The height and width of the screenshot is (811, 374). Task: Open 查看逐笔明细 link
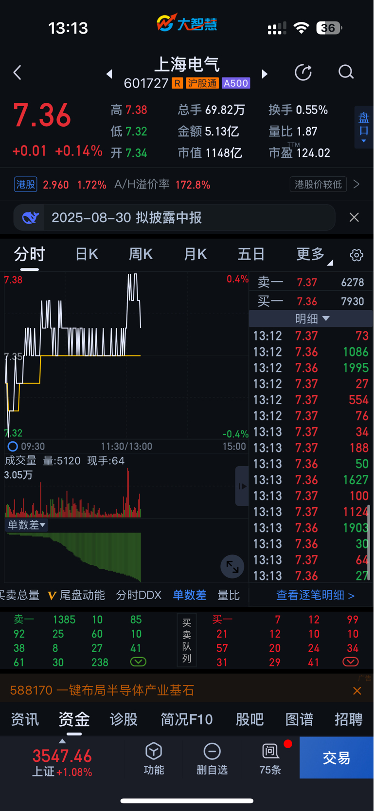tap(315, 595)
